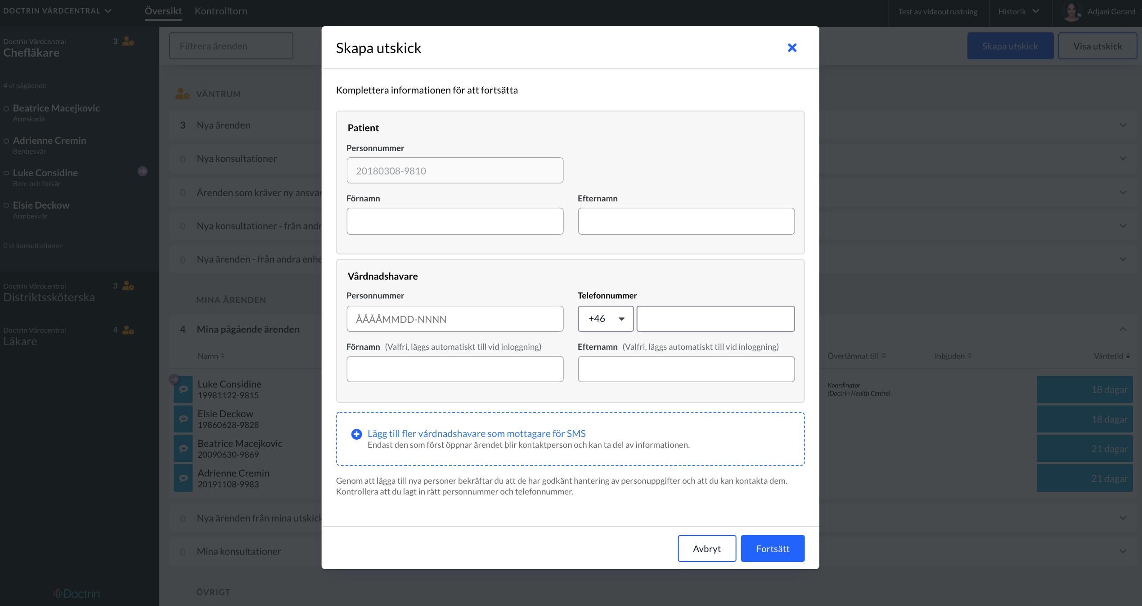1142x606 pixels.
Task: Click the chat icon beside Beatrice Macejkovic row
Action: coord(183,449)
